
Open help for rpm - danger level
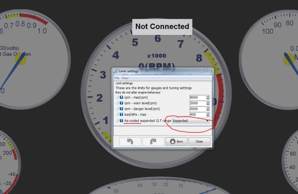coord(121,109)
